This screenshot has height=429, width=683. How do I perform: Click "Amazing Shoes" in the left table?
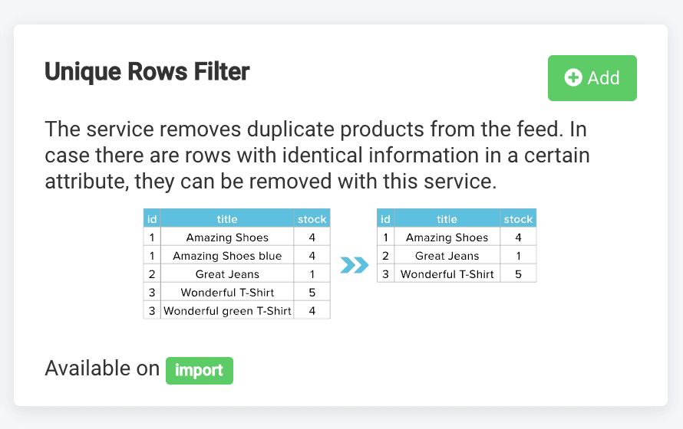click(x=227, y=237)
